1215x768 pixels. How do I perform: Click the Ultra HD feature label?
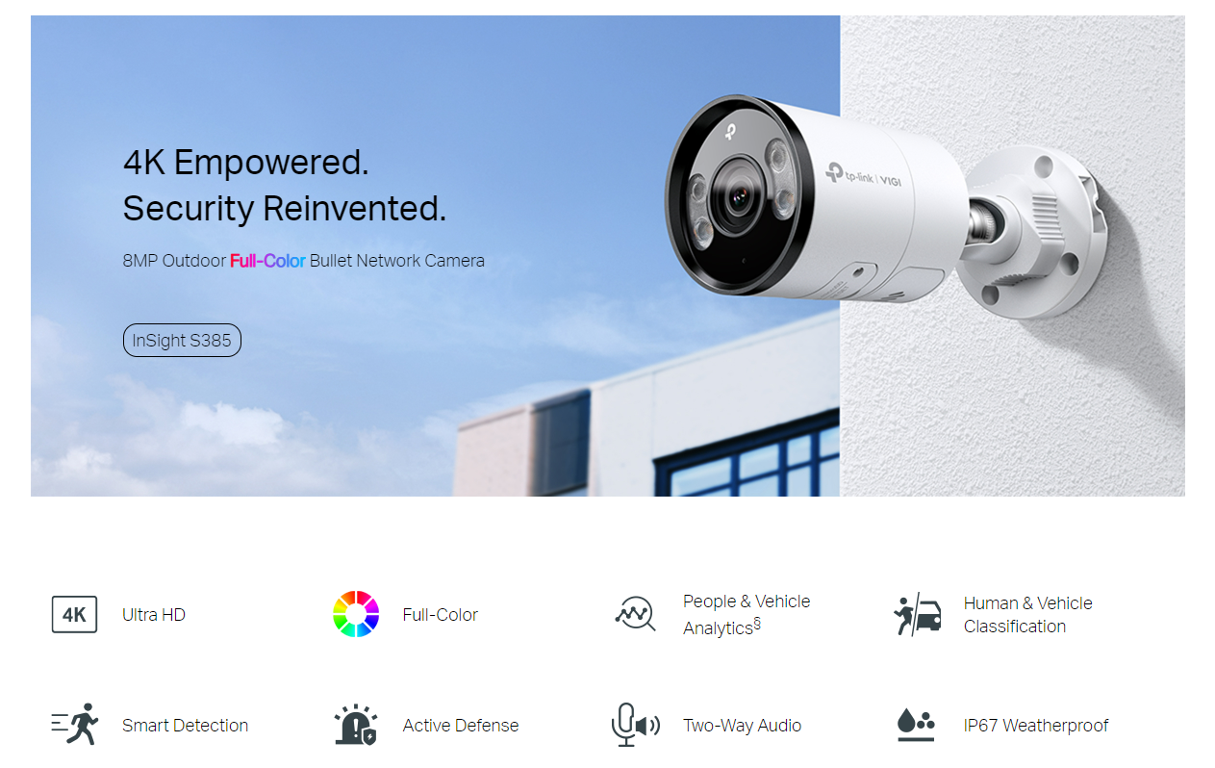pyautogui.click(x=154, y=615)
